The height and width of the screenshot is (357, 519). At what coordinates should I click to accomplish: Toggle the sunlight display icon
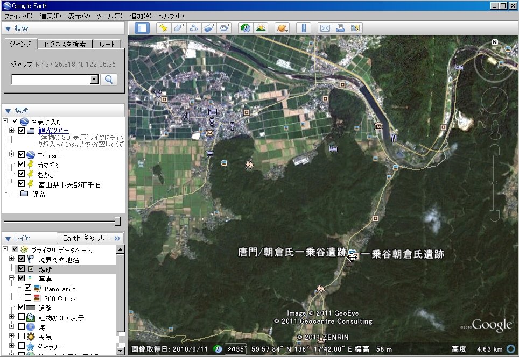click(261, 28)
